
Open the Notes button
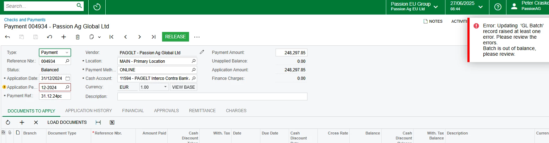click(433, 21)
